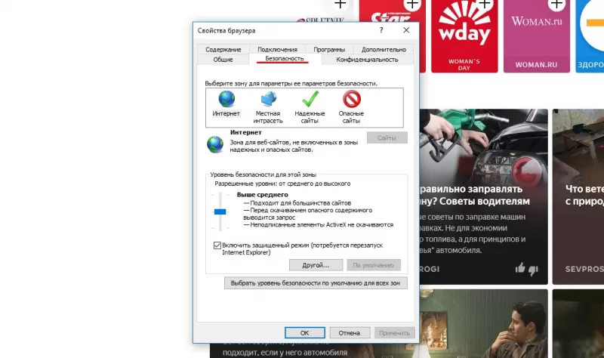Click the Другой... button
The width and height of the screenshot is (604, 358).
click(x=316, y=265)
